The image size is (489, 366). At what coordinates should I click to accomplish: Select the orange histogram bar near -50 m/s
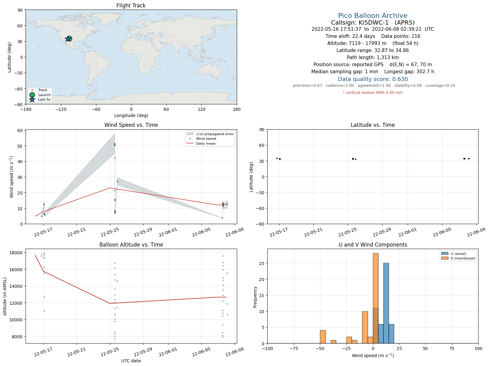[x=323, y=337]
